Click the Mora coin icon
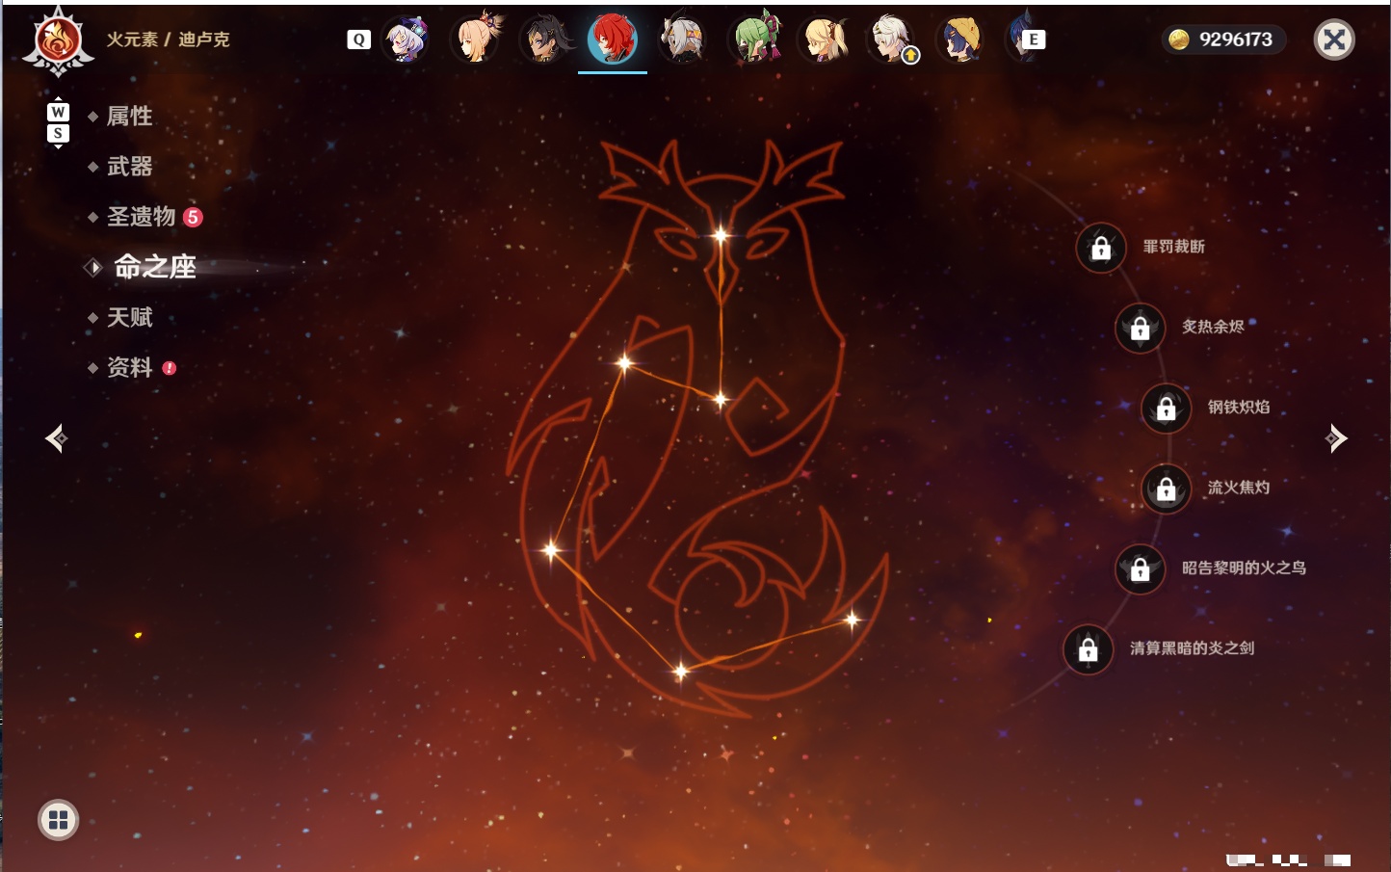 coord(1178,40)
